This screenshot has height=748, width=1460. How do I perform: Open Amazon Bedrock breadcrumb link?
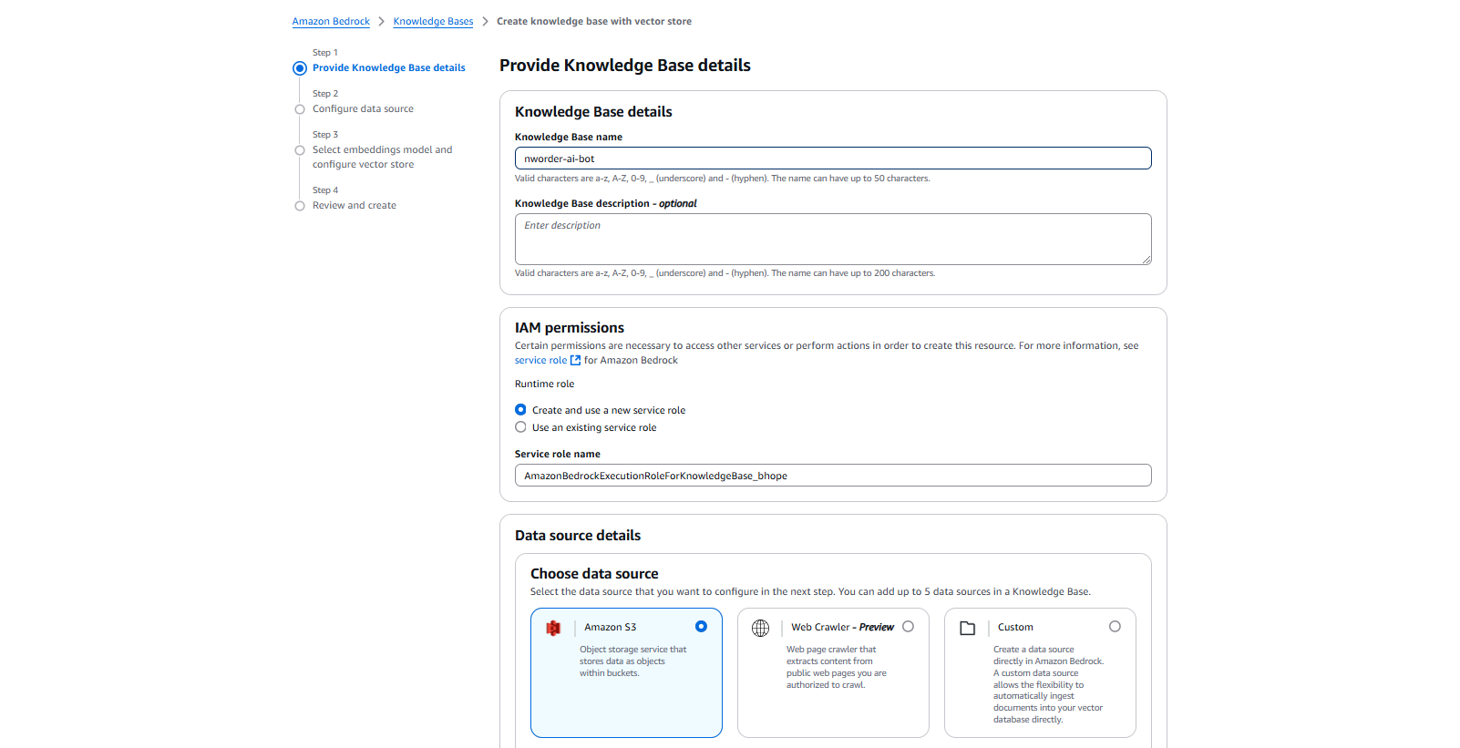coord(331,21)
